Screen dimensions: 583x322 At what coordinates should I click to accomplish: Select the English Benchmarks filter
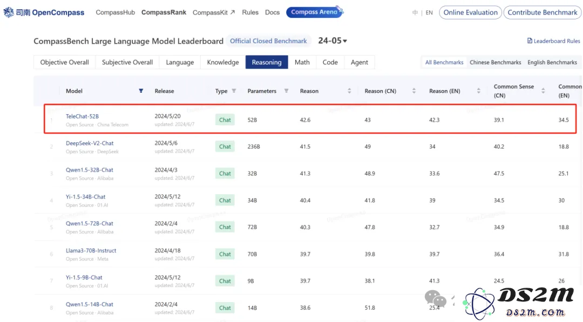click(x=552, y=63)
